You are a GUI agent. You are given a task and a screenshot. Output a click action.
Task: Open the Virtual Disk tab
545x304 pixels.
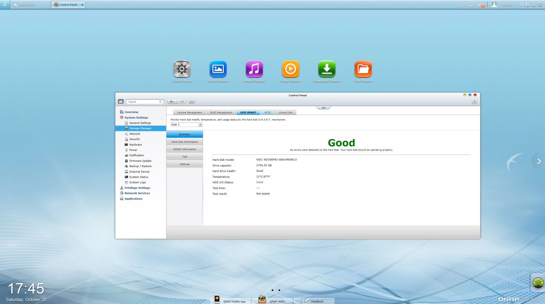click(x=285, y=112)
